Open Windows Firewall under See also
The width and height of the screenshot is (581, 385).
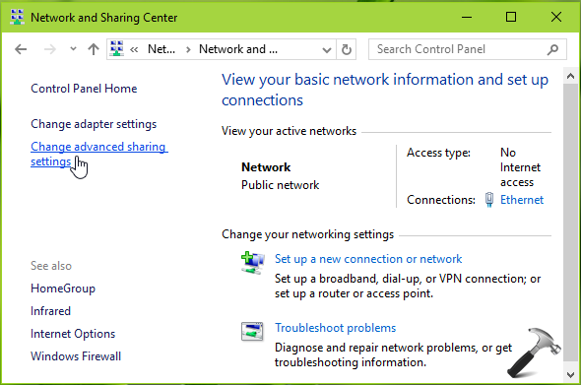point(76,356)
